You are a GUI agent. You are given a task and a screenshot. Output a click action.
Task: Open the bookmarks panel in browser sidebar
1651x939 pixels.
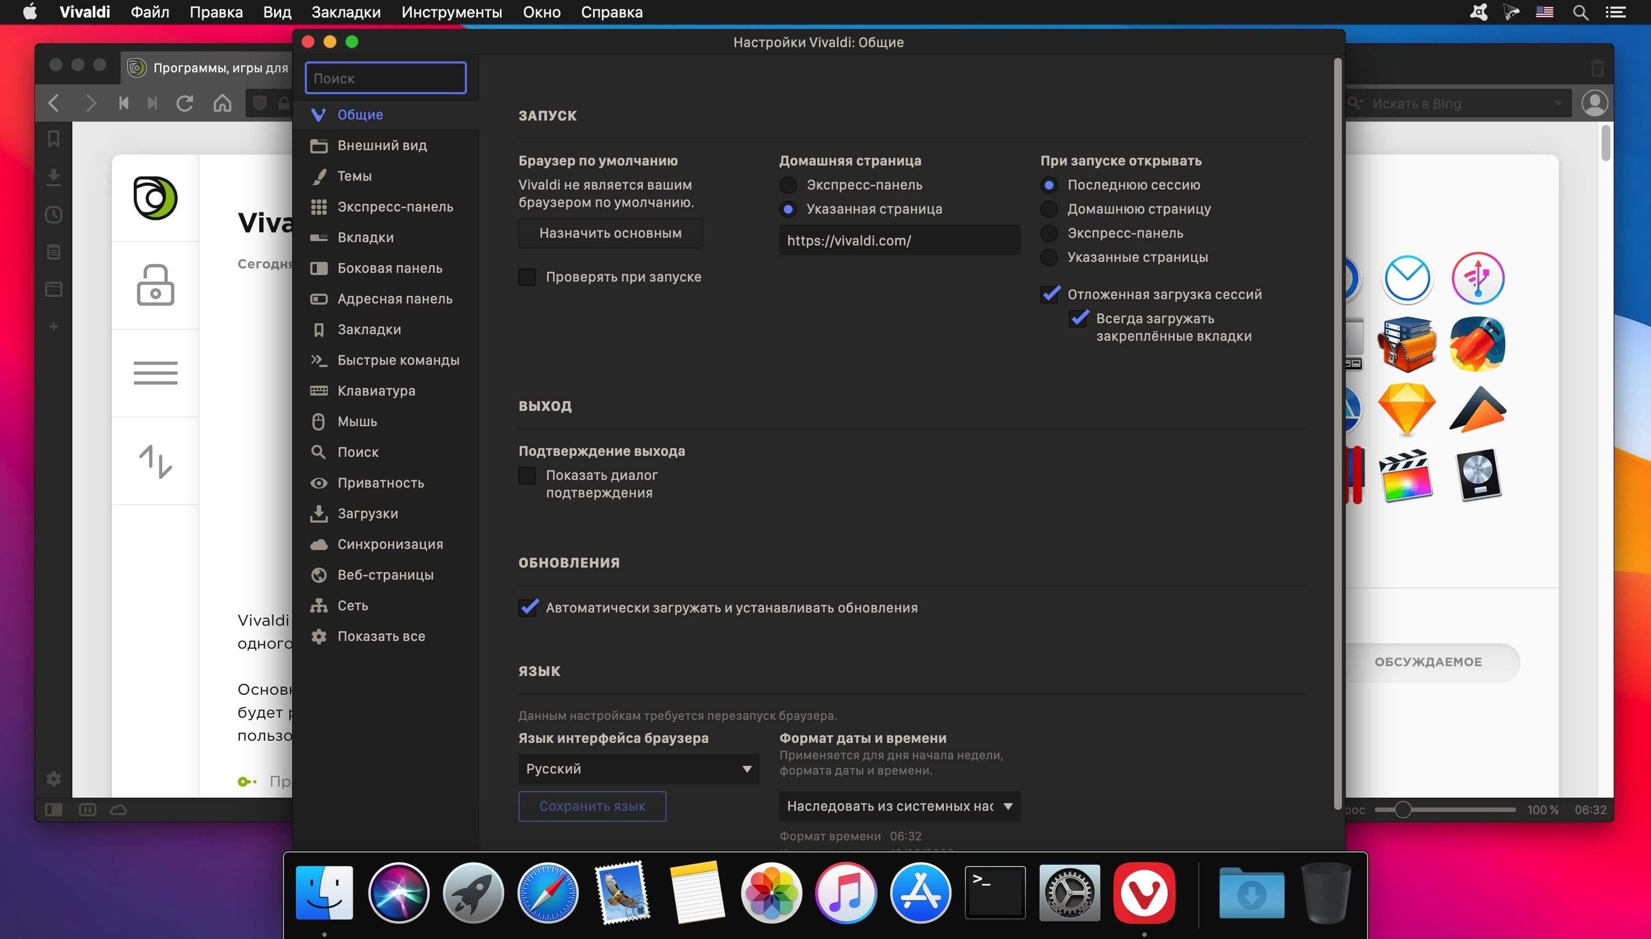point(54,139)
